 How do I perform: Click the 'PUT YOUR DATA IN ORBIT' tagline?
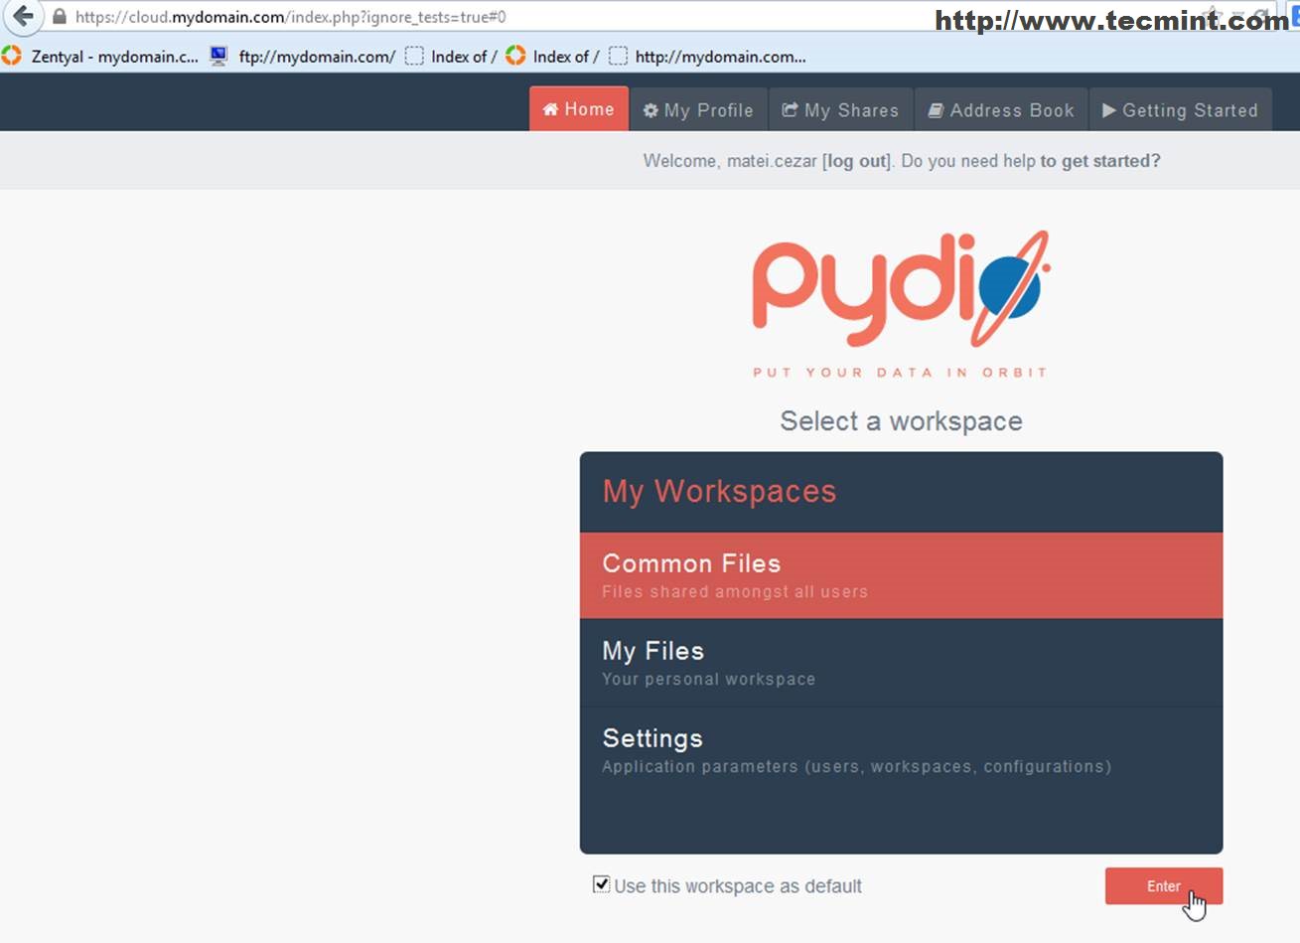pyautogui.click(x=900, y=373)
